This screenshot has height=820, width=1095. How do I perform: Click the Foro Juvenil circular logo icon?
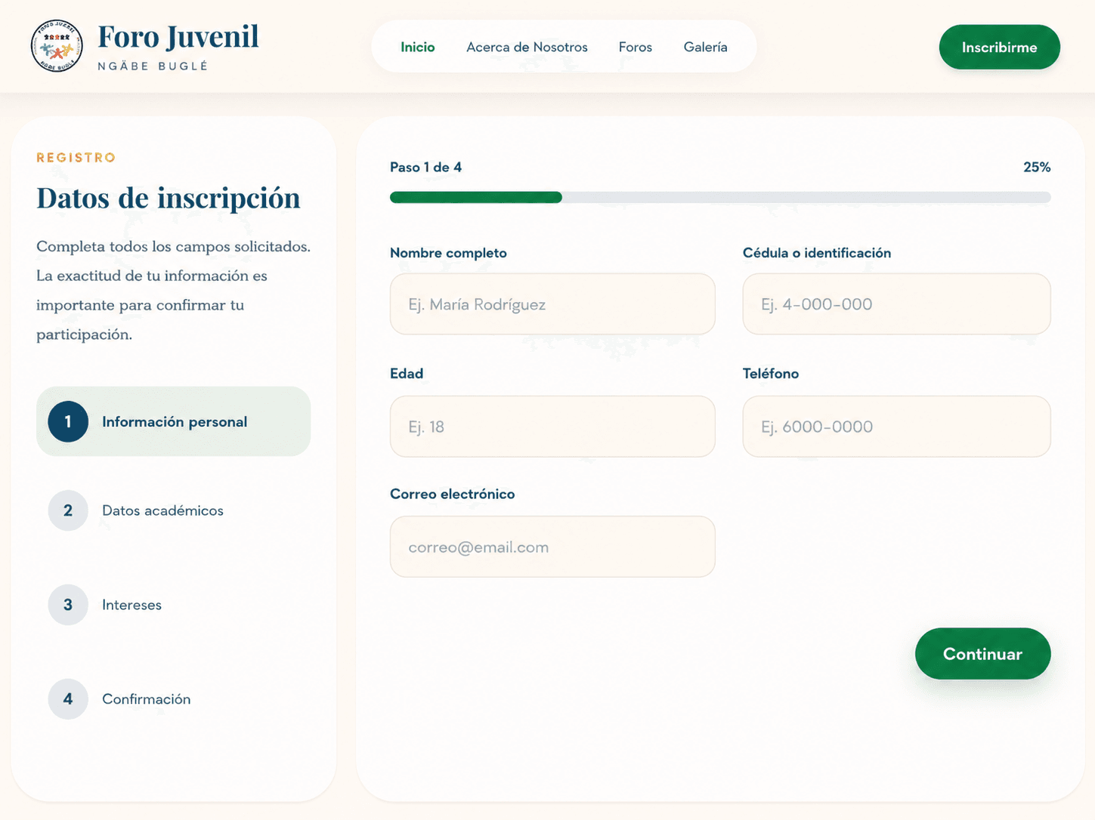pyautogui.click(x=57, y=46)
